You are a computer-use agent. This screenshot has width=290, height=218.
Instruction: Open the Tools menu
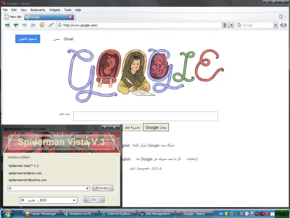click(67, 10)
